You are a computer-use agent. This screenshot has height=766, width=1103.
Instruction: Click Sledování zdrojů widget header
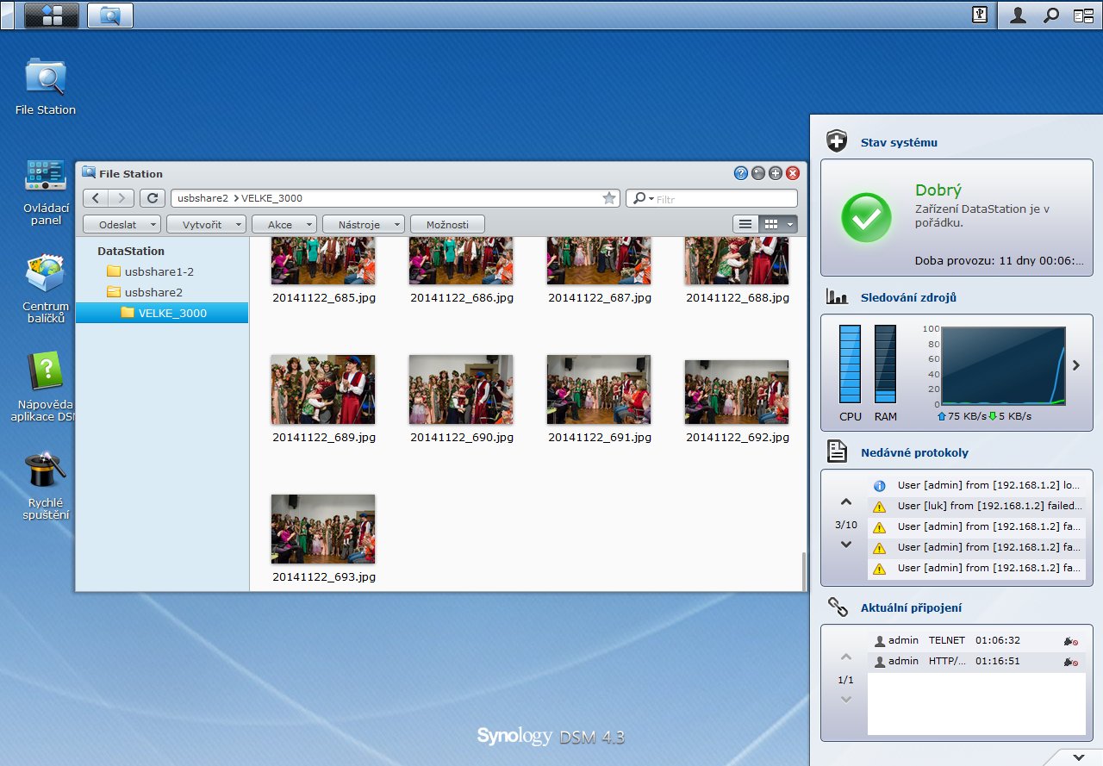[908, 297]
